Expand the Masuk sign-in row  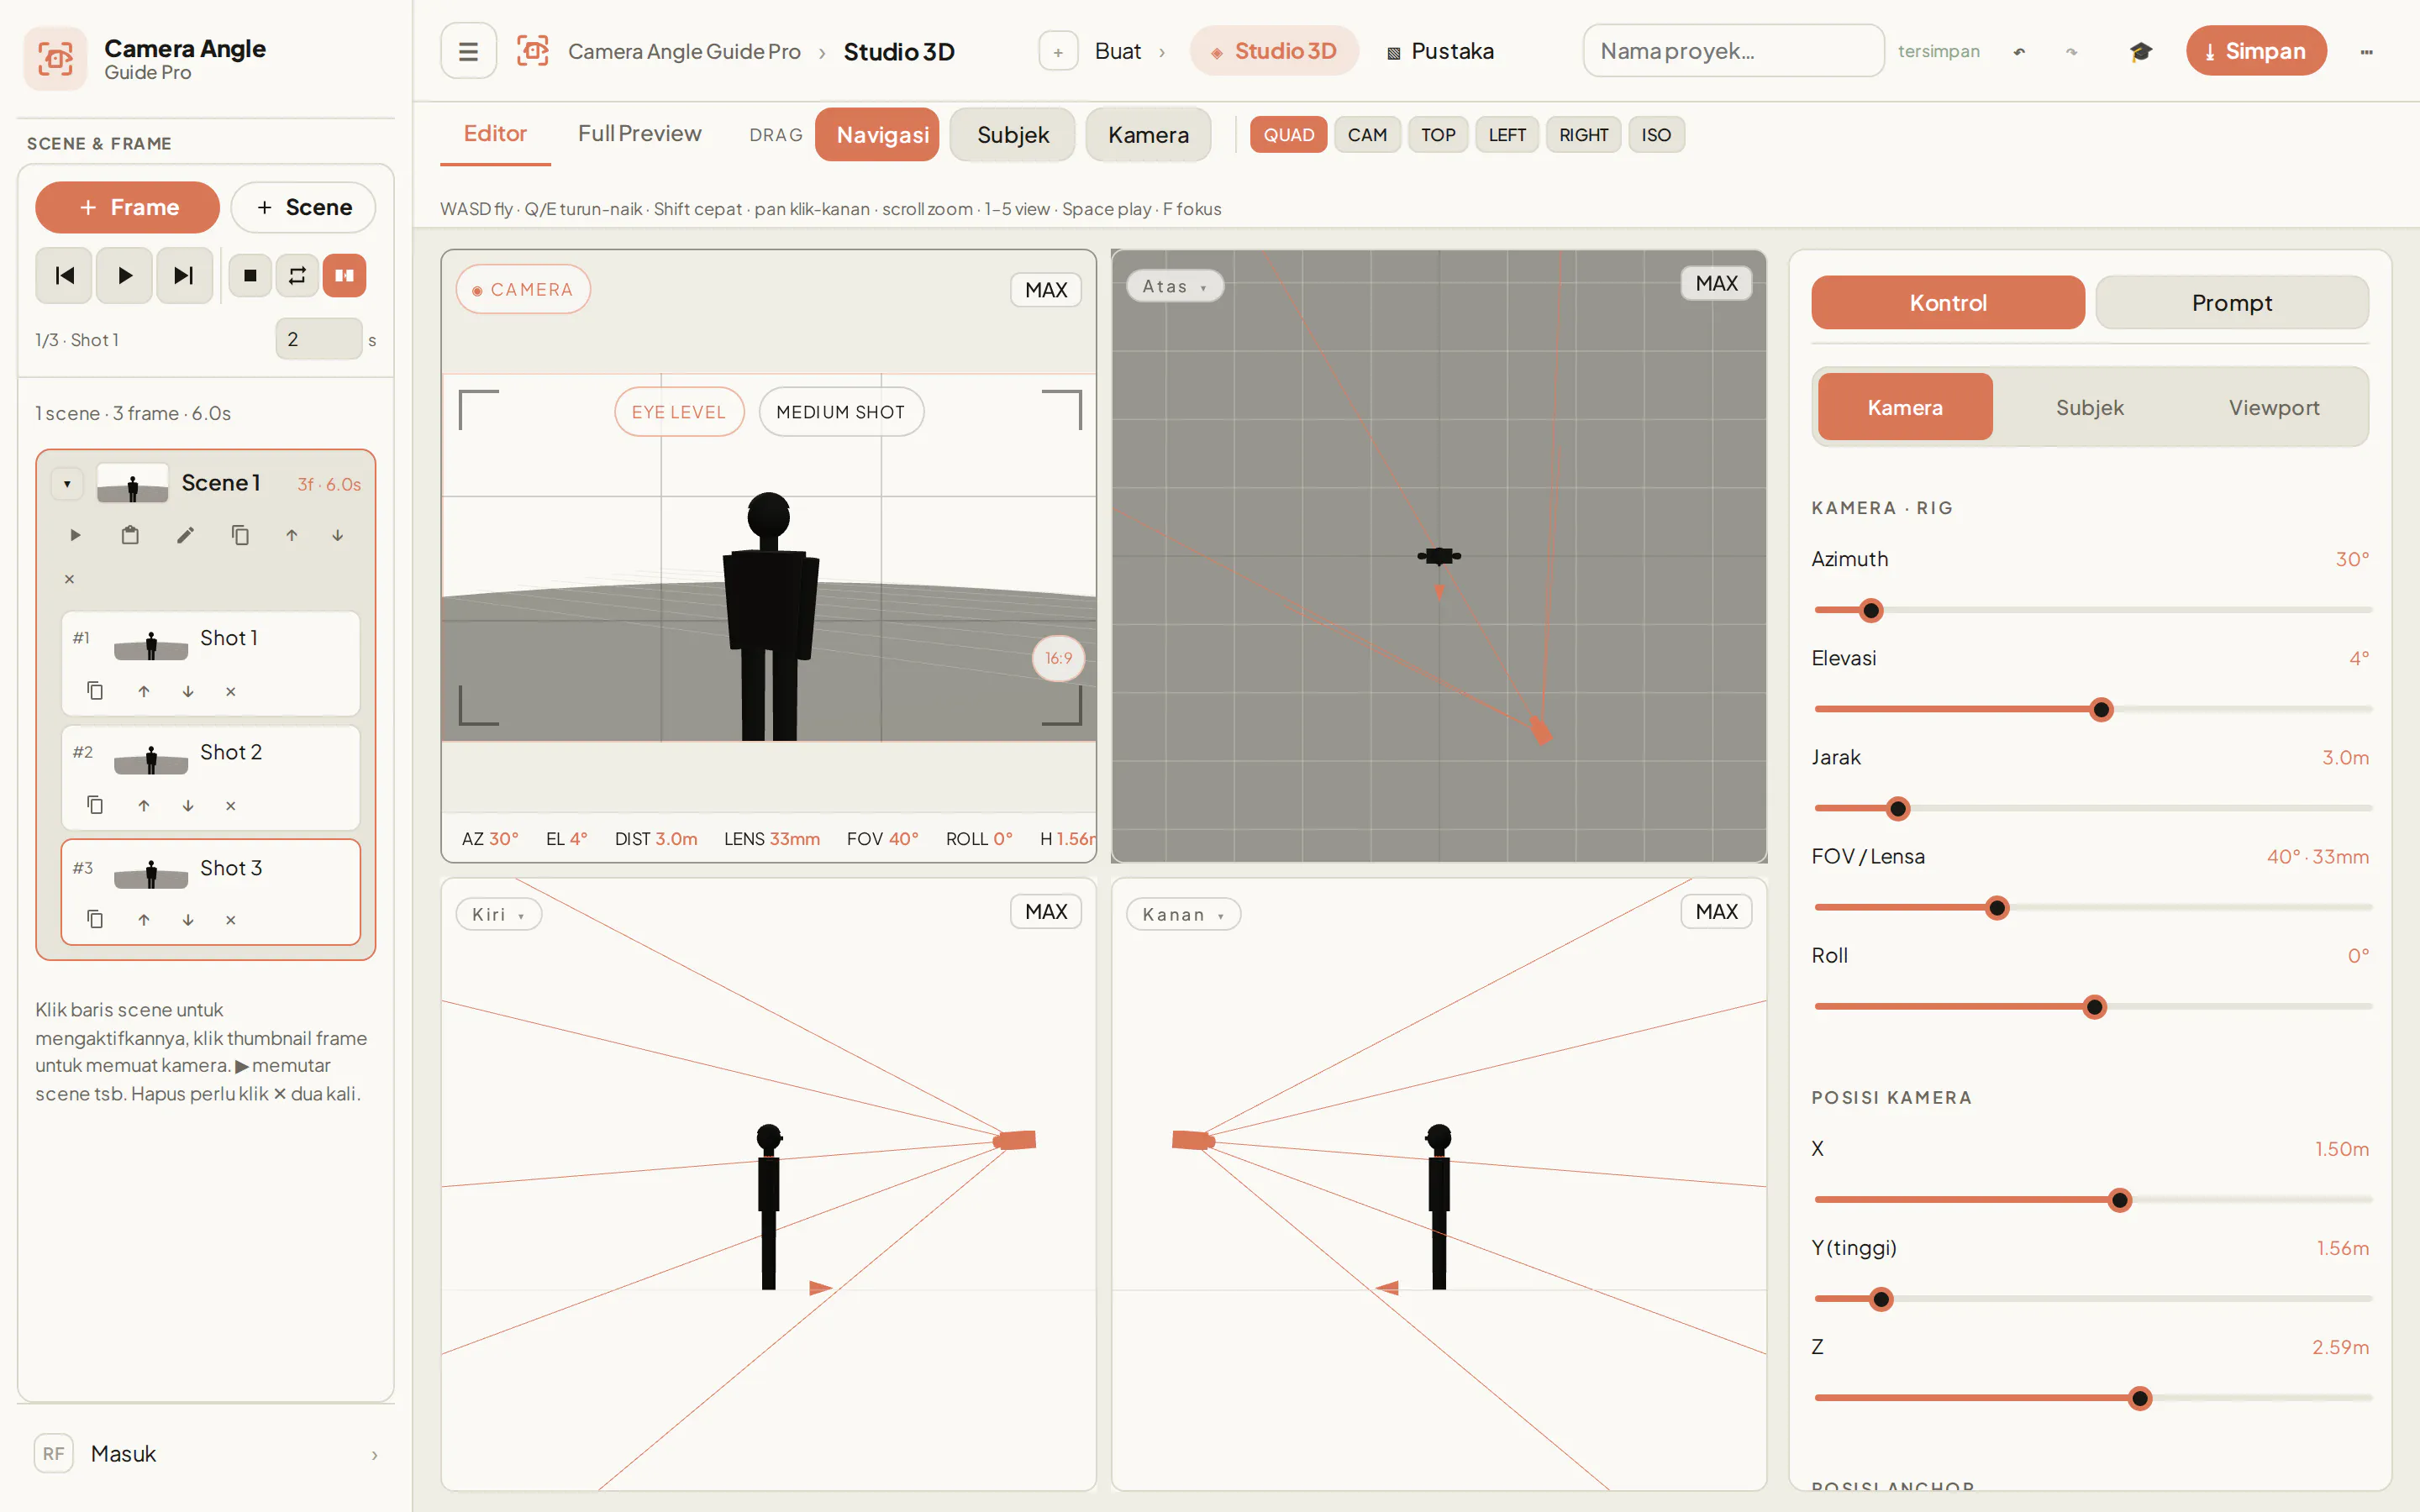pos(206,1453)
